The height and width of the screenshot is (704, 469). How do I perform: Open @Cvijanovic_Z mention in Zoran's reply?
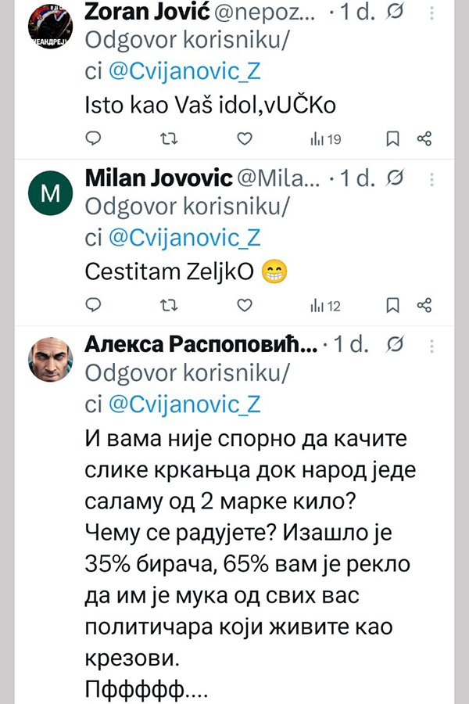183,73
